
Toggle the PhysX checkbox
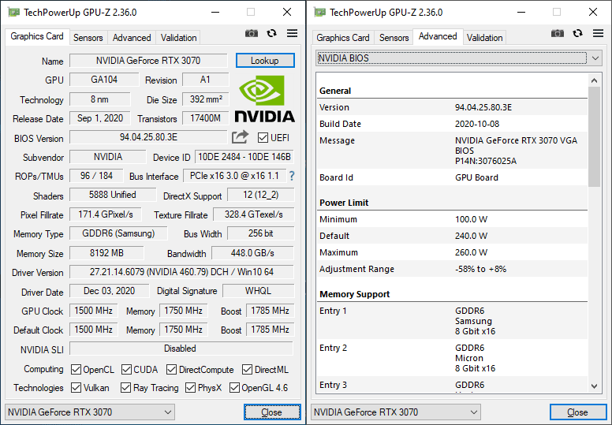click(190, 388)
